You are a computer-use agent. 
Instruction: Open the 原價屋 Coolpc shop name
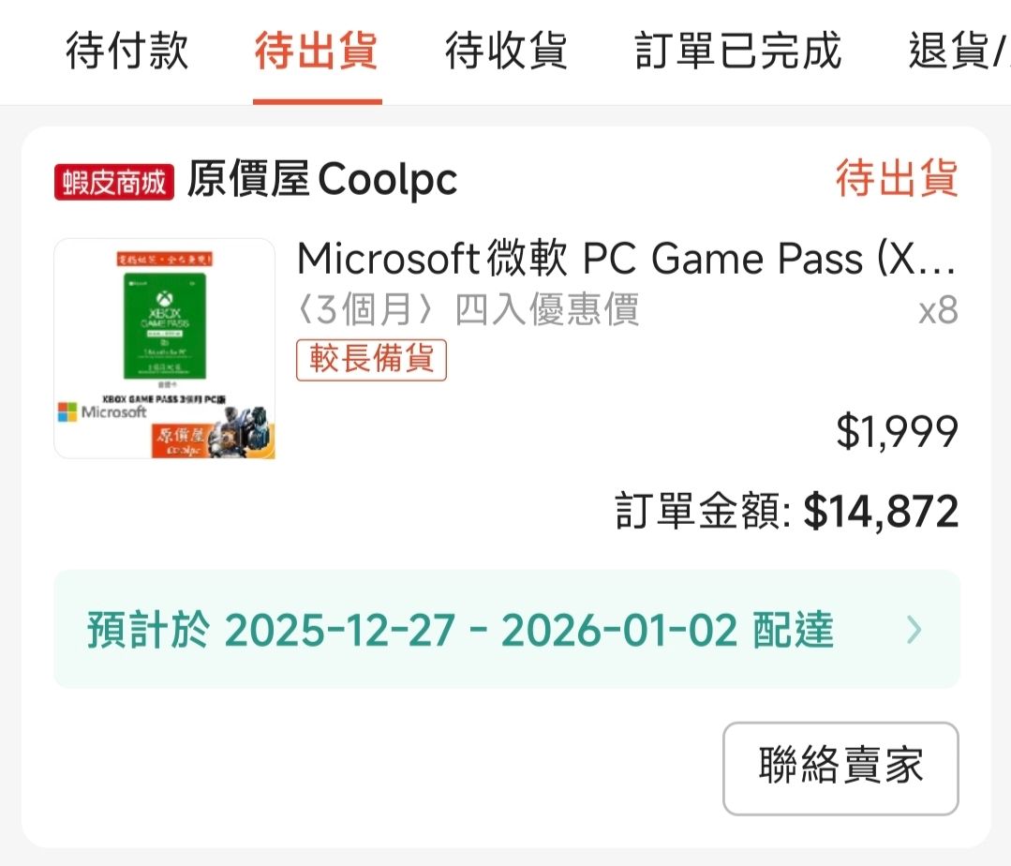tap(322, 179)
